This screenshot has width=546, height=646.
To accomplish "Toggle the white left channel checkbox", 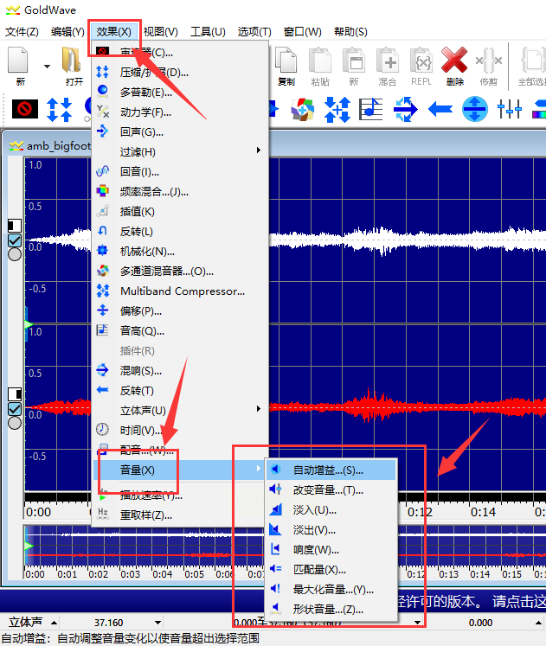I will point(15,240).
